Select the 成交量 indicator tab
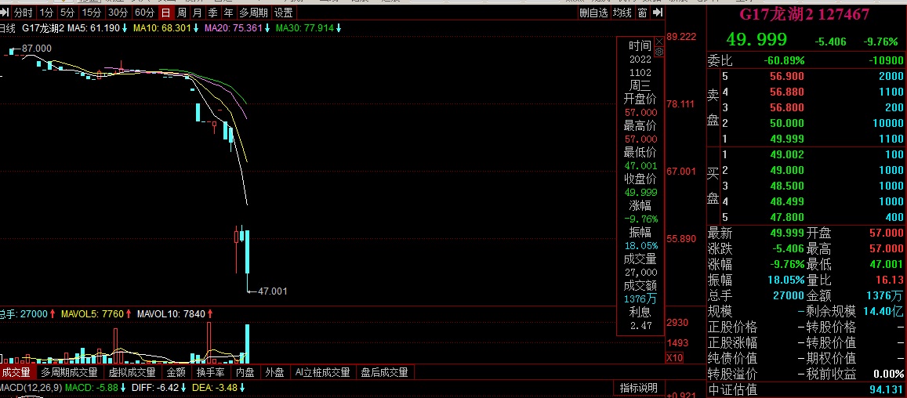This screenshot has height=398, width=907. pyautogui.click(x=16, y=373)
